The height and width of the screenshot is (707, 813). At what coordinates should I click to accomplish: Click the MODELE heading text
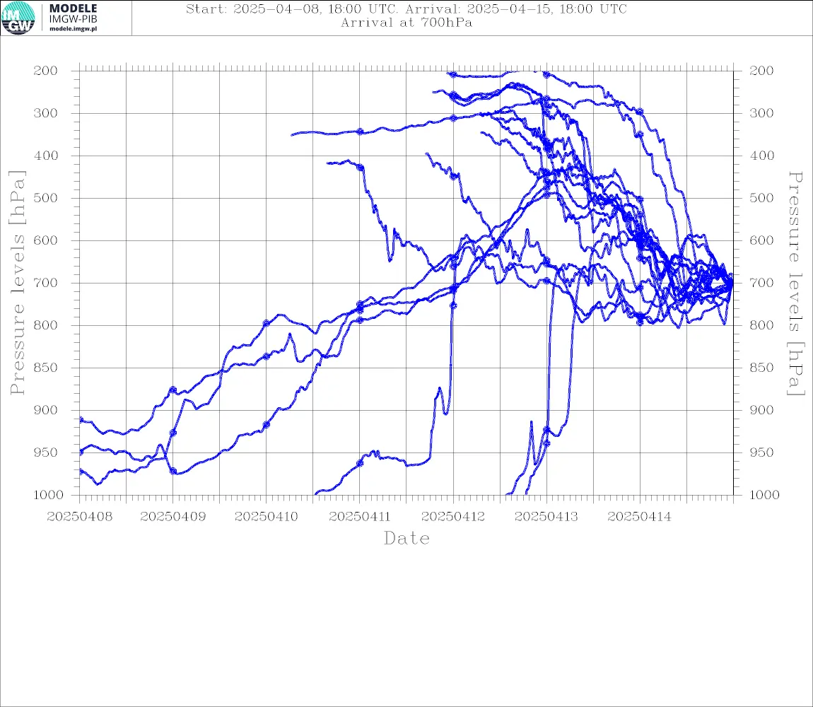[x=73, y=8]
